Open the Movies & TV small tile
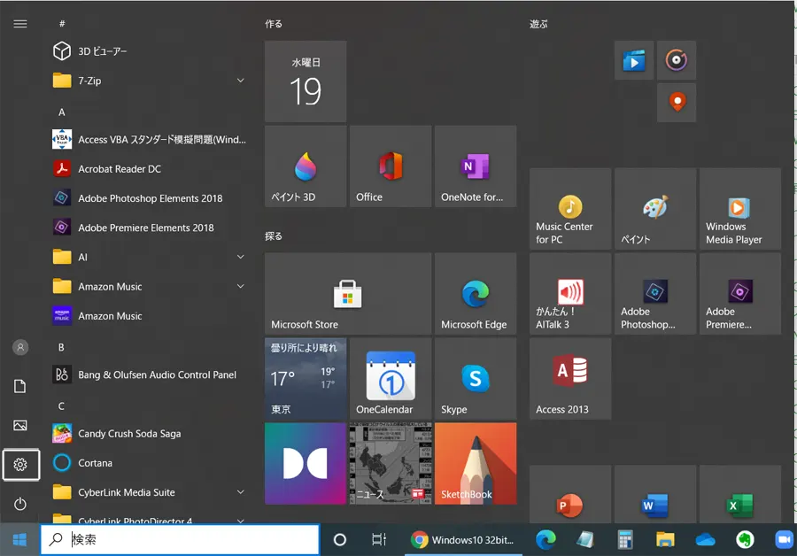Viewport: 797px width, 556px height. [x=634, y=60]
